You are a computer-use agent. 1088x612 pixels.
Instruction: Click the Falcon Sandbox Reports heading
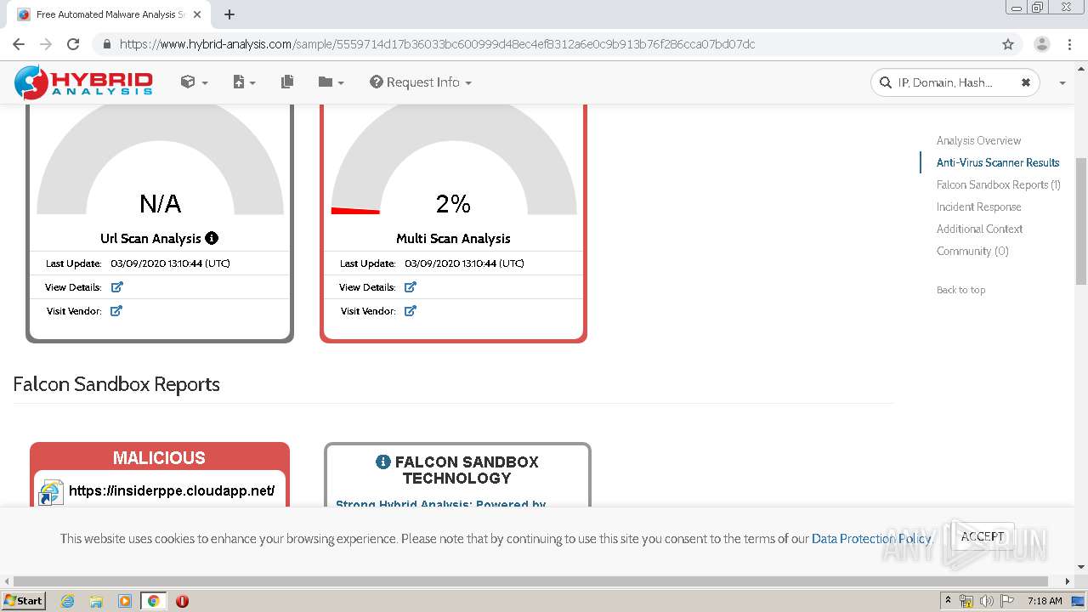coord(116,384)
